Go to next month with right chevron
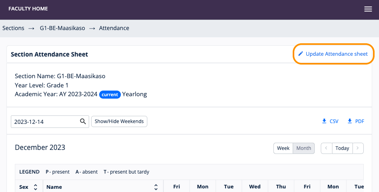379x192 pixels. click(x=358, y=148)
